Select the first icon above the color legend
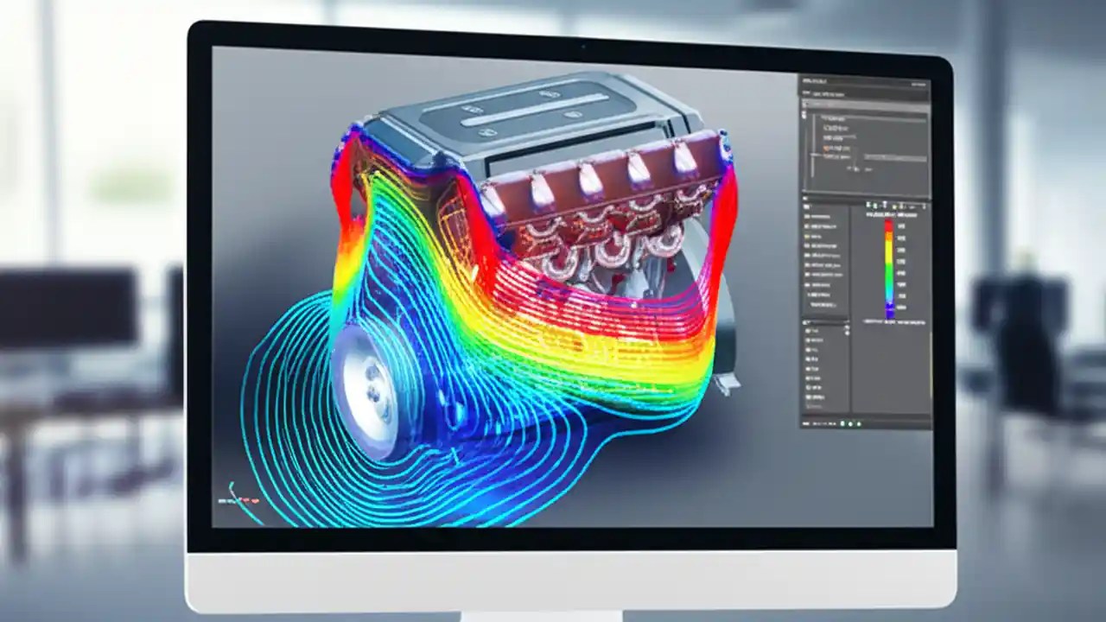The height and width of the screenshot is (622, 1106). pyautogui.click(x=869, y=204)
